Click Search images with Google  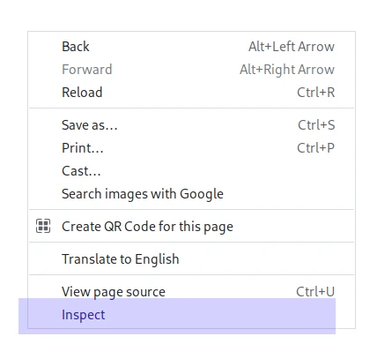pyautogui.click(x=191, y=194)
